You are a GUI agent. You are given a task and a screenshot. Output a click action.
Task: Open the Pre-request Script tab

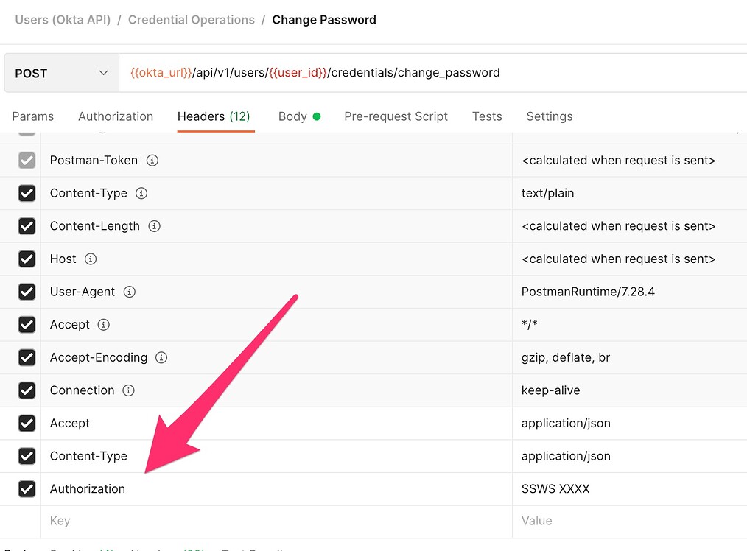396,116
